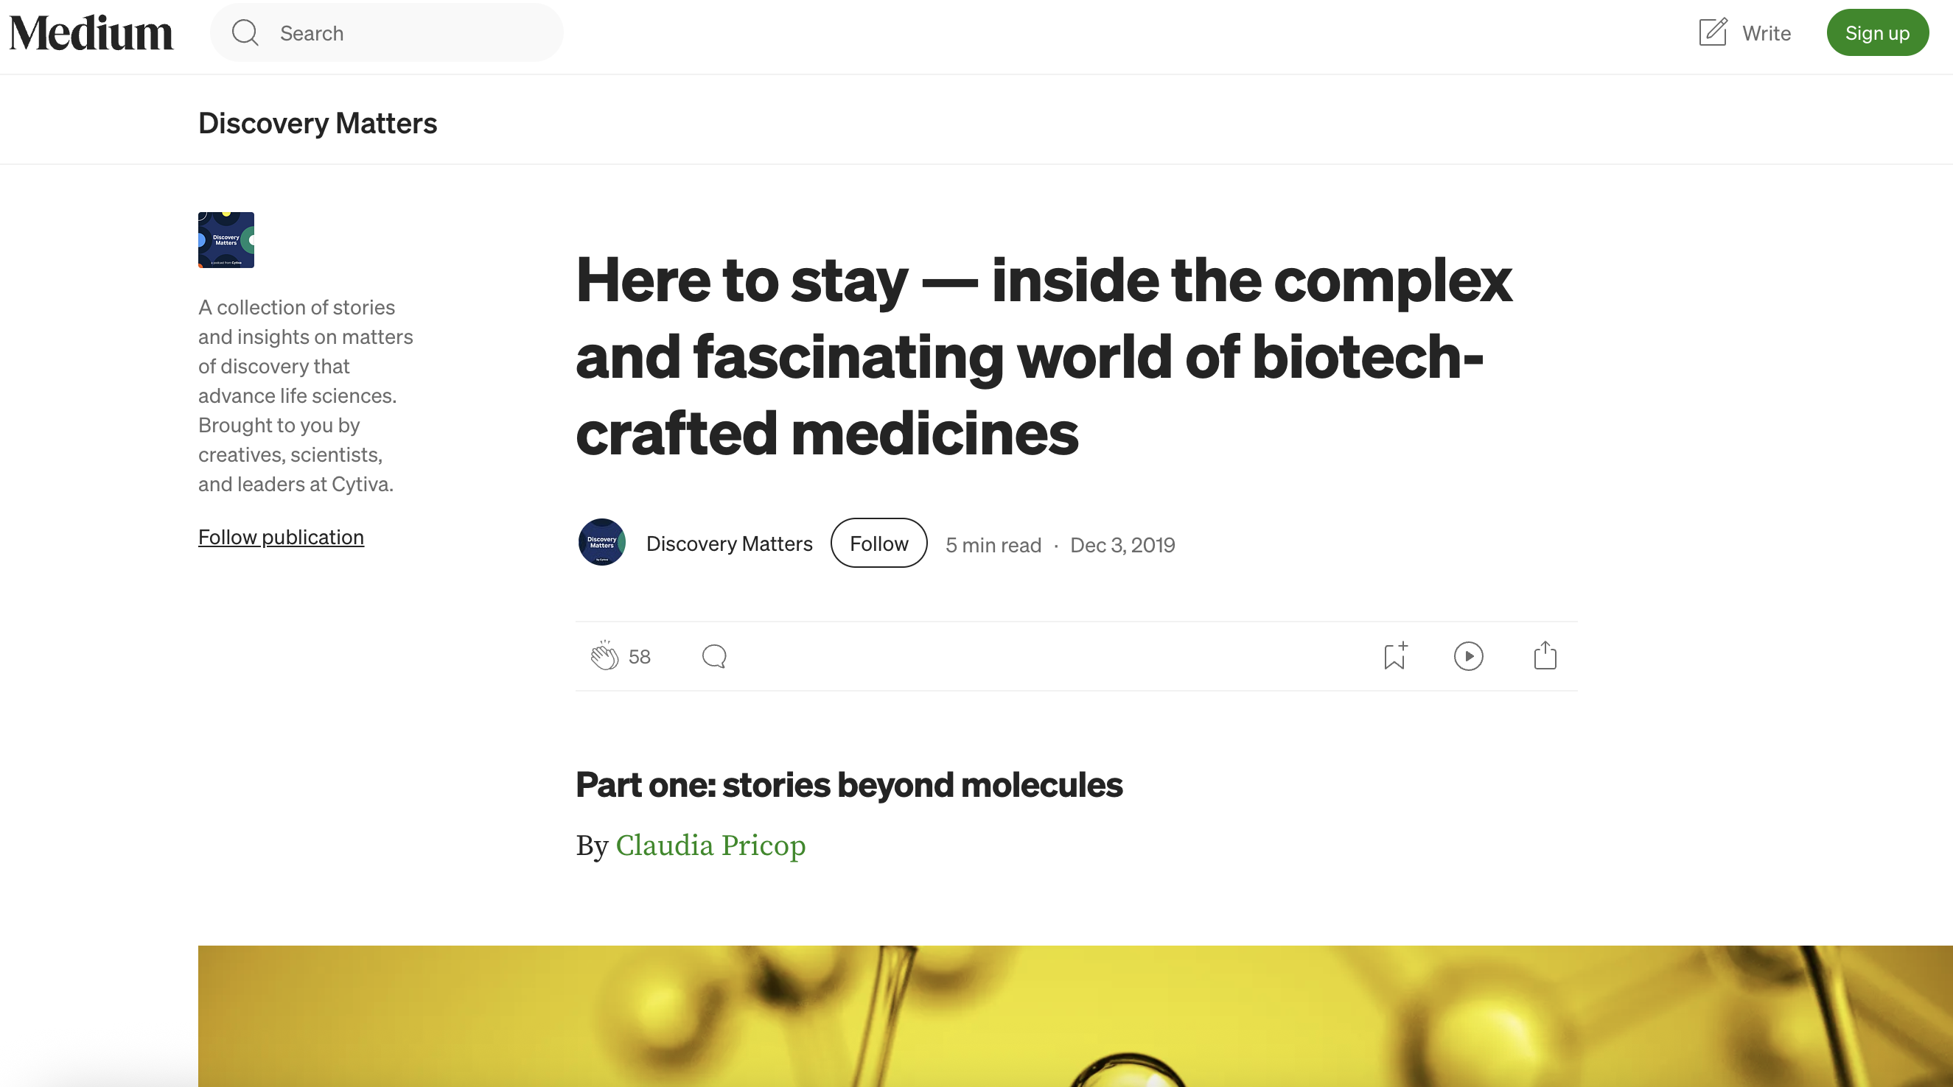Screen dimensions: 1953x1087
Task: Open the yellow molecules hero image
Action: click(x=1075, y=1015)
